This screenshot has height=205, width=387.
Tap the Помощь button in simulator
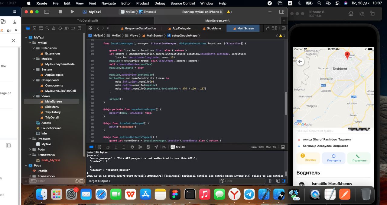coord(308,158)
